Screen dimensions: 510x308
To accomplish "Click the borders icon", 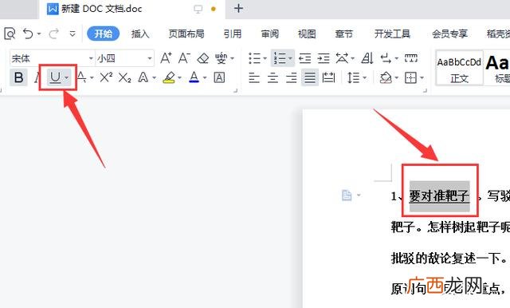I will (x=410, y=77).
